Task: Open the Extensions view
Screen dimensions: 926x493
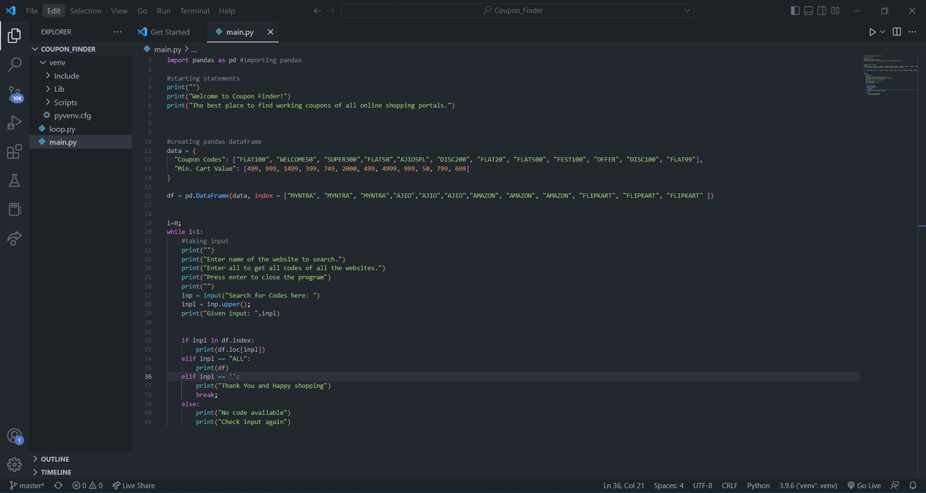Action: [14, 151]
